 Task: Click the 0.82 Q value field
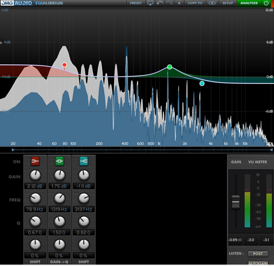(x=84, y=232)
